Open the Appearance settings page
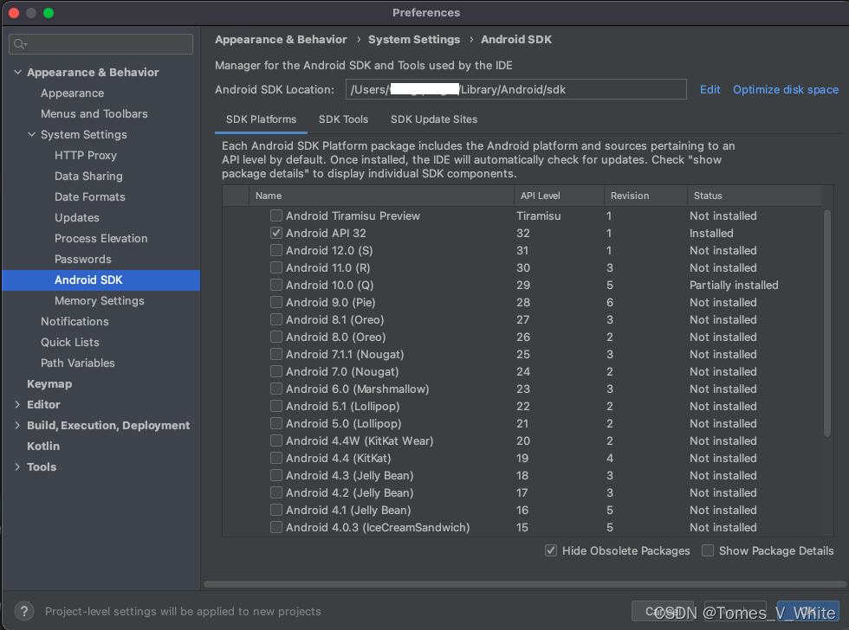The image size is (849, 630). tap(72, 93)
